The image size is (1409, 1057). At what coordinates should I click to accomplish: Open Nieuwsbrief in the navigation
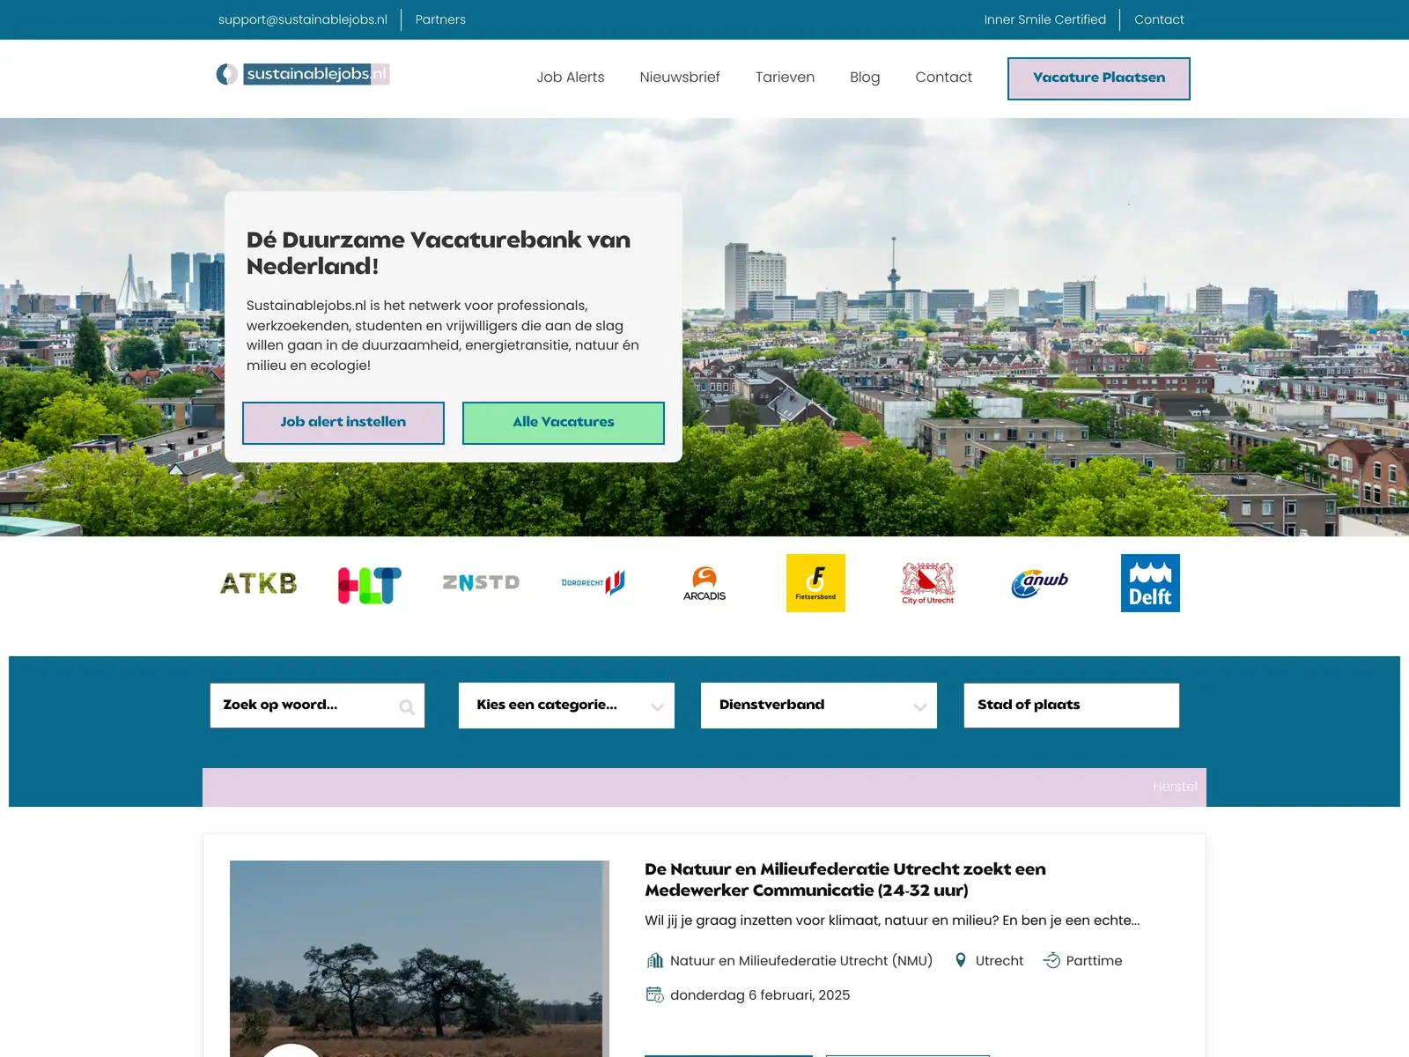point(680,78)
